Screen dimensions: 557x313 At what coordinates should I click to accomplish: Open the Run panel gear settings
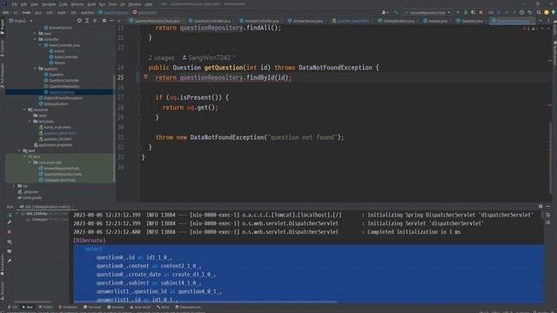tap(540, 206)
